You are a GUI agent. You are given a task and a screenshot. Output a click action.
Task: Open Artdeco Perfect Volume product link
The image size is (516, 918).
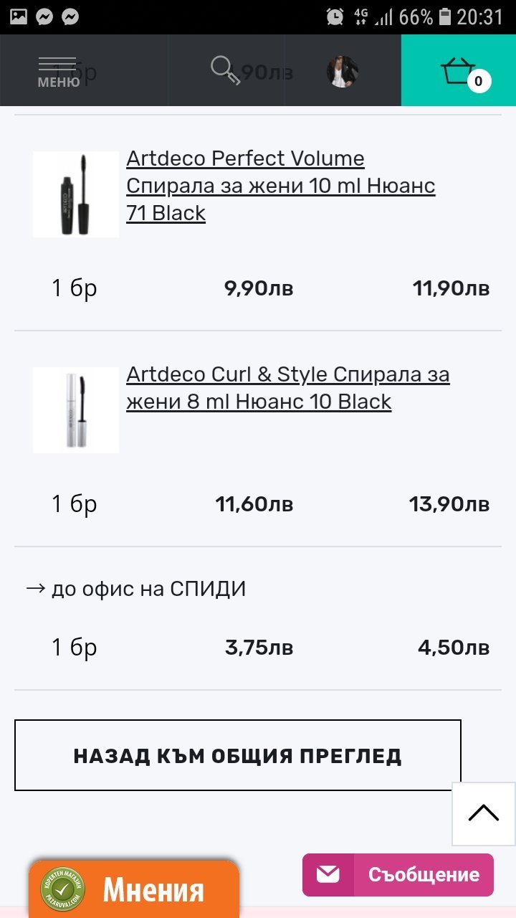click(x=281, y=186)
